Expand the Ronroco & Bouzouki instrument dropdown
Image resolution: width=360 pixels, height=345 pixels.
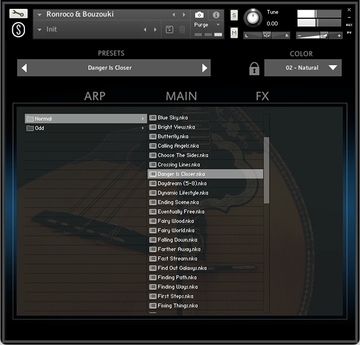[x=40, y=14]
